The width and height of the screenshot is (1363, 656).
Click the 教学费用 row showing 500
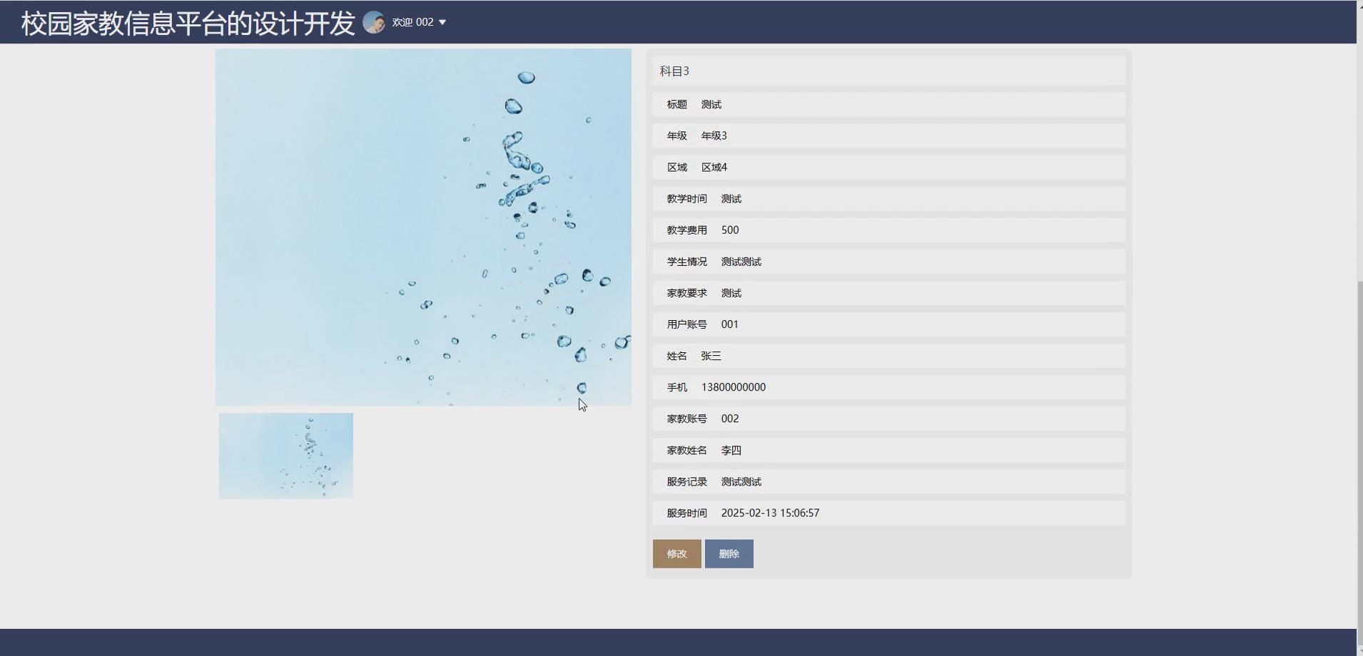(x=887, y=230)
